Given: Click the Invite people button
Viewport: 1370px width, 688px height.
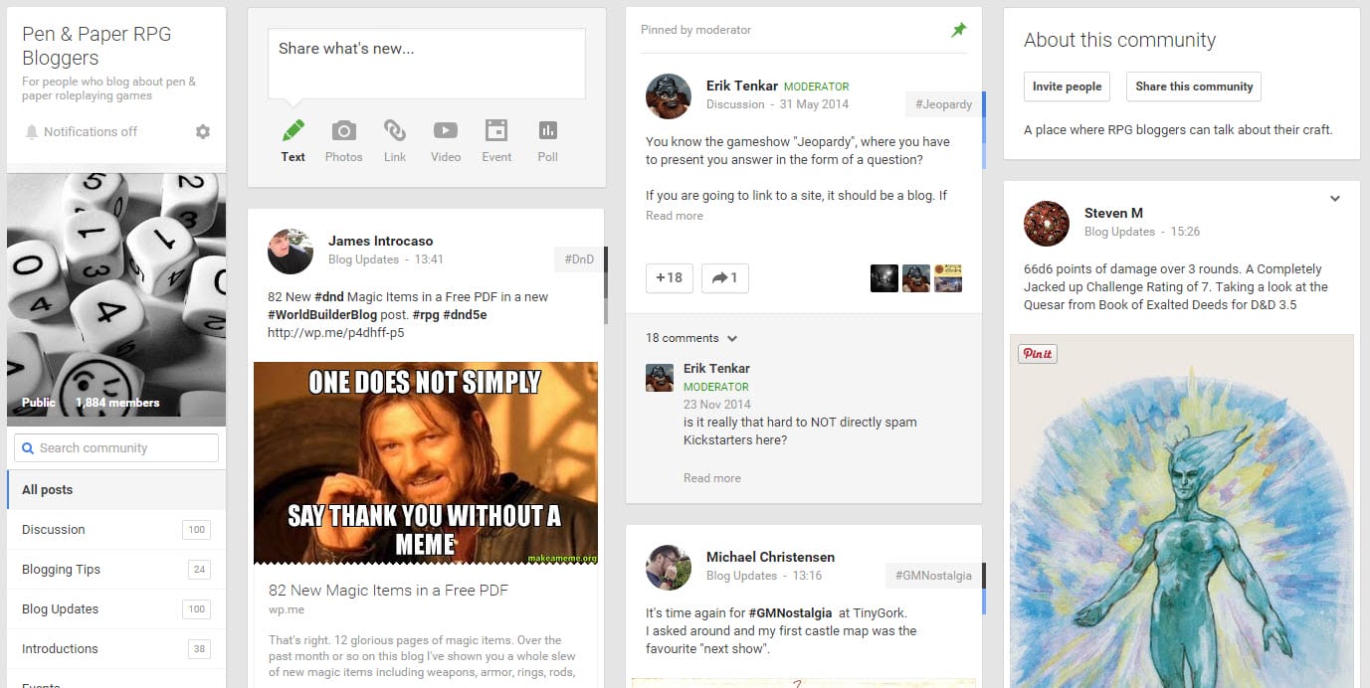Looking at the screenshot, I should tap(1067, 86).
